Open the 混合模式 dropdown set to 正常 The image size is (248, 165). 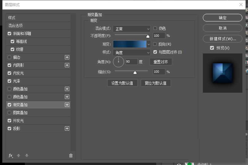[131, 29]
